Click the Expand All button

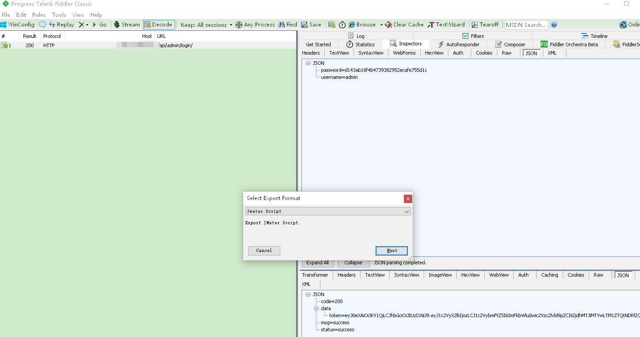click(317, 263)
